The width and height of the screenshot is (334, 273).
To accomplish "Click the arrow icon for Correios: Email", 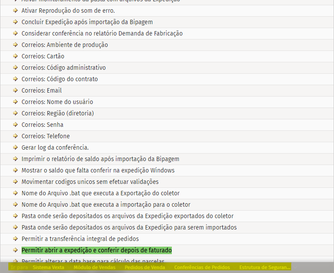I will click(x=16, y=90).
